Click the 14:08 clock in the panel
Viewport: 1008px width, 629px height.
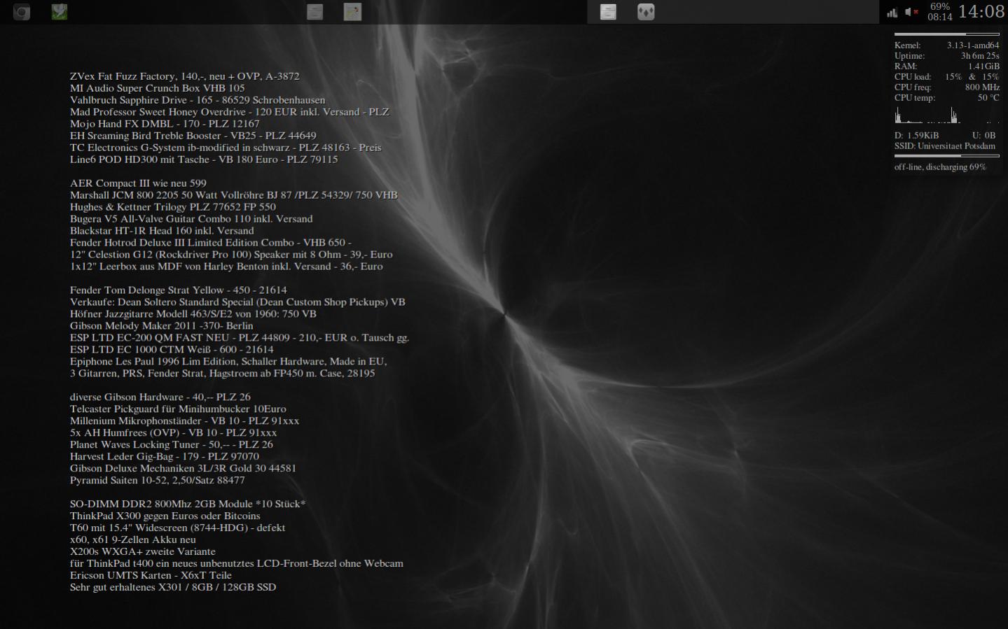point(981,12)
